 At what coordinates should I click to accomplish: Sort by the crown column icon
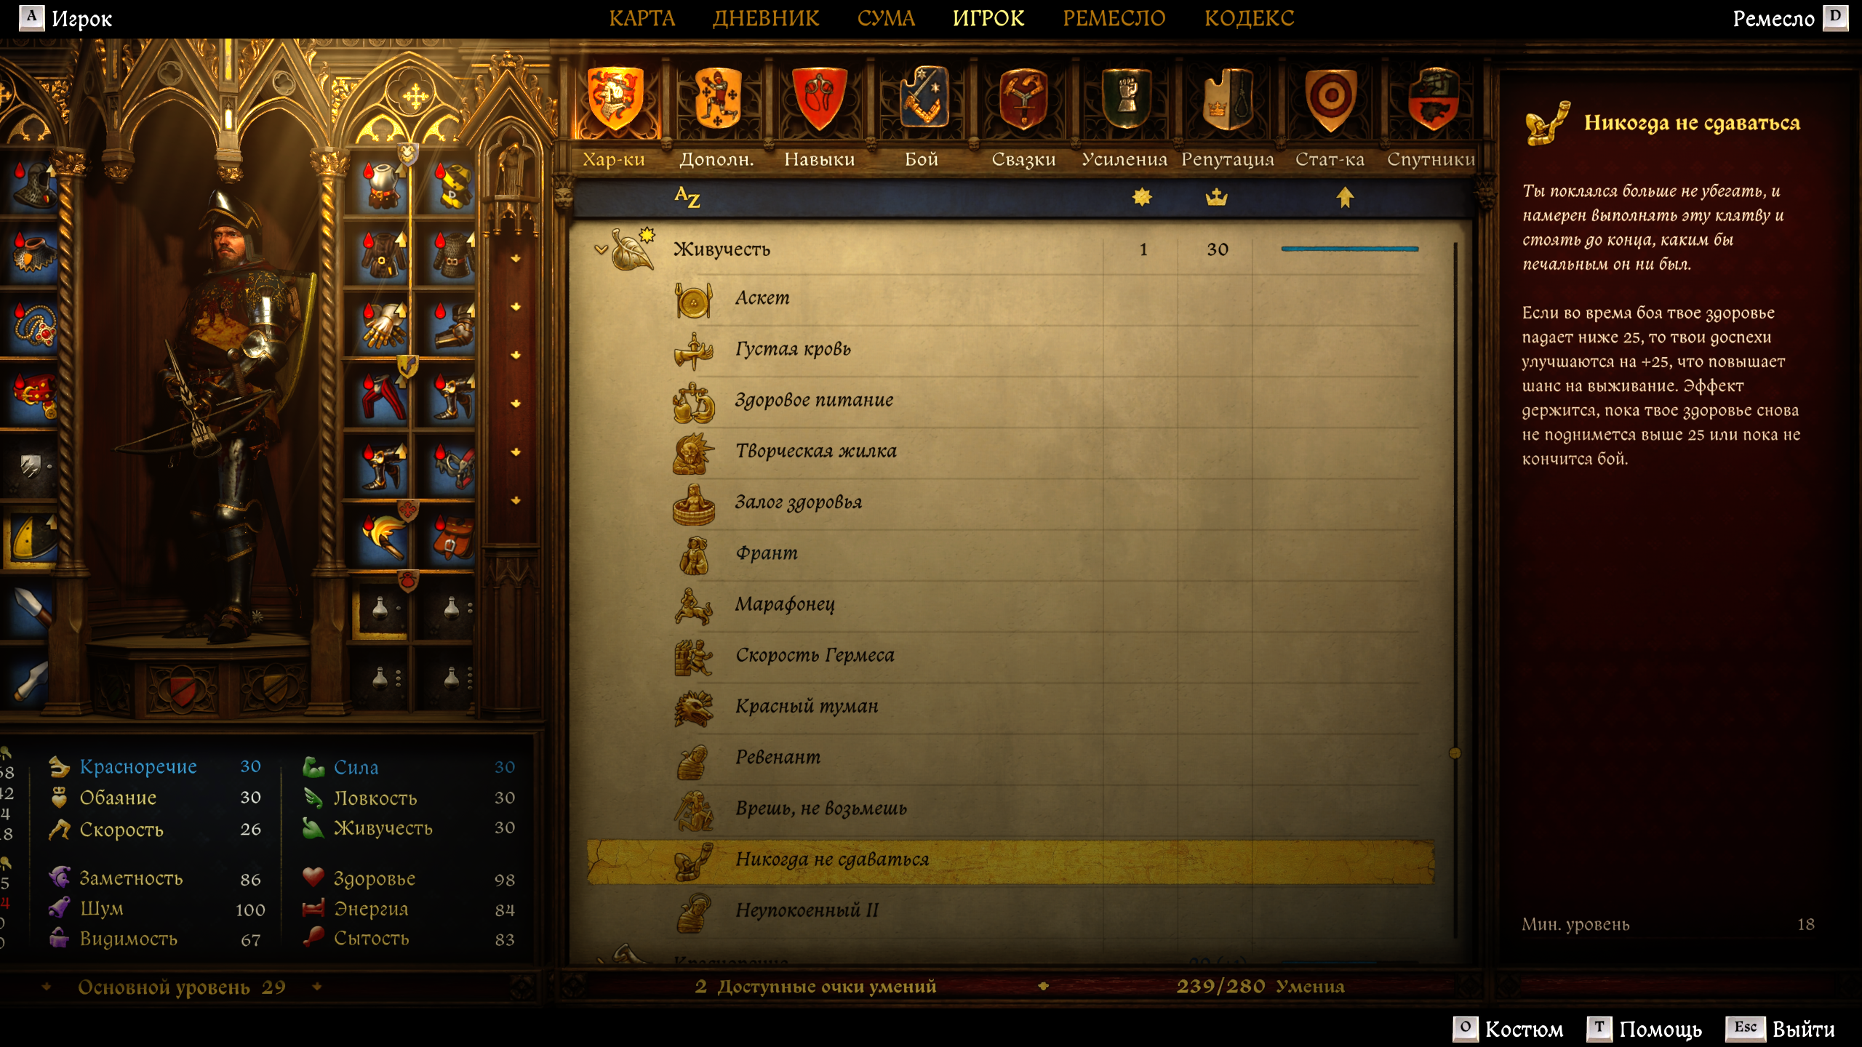click(1216, 197)
